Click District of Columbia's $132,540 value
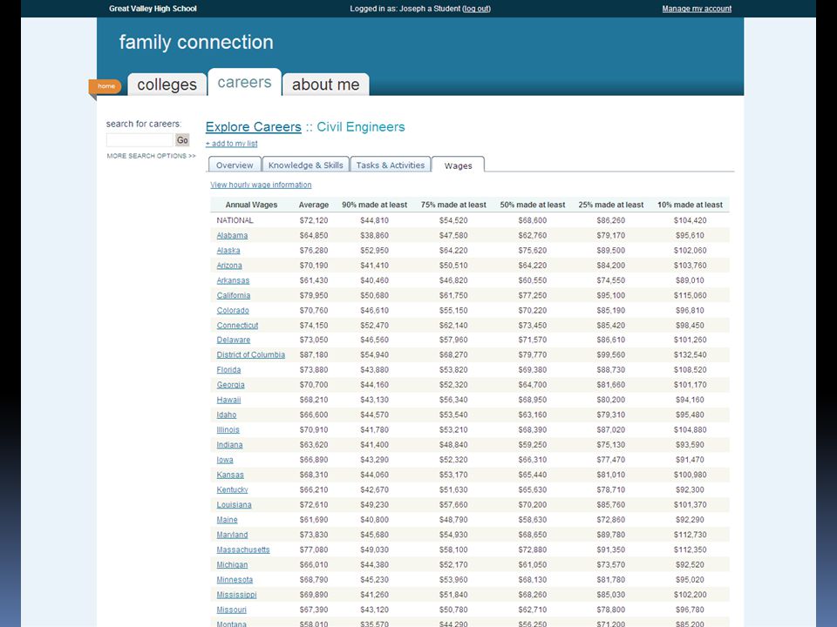 tap(691, 354)
